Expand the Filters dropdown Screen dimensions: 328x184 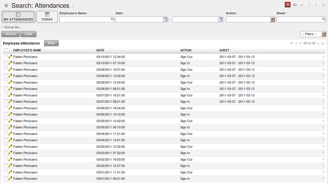tap(324, 34)
